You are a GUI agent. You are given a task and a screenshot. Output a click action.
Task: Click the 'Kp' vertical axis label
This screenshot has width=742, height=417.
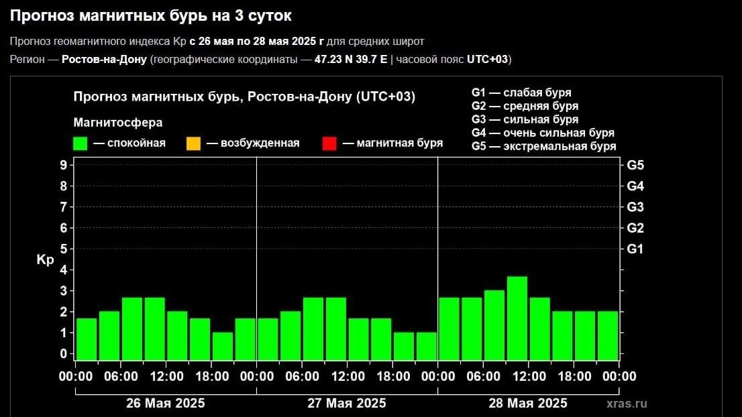[46, 260]
